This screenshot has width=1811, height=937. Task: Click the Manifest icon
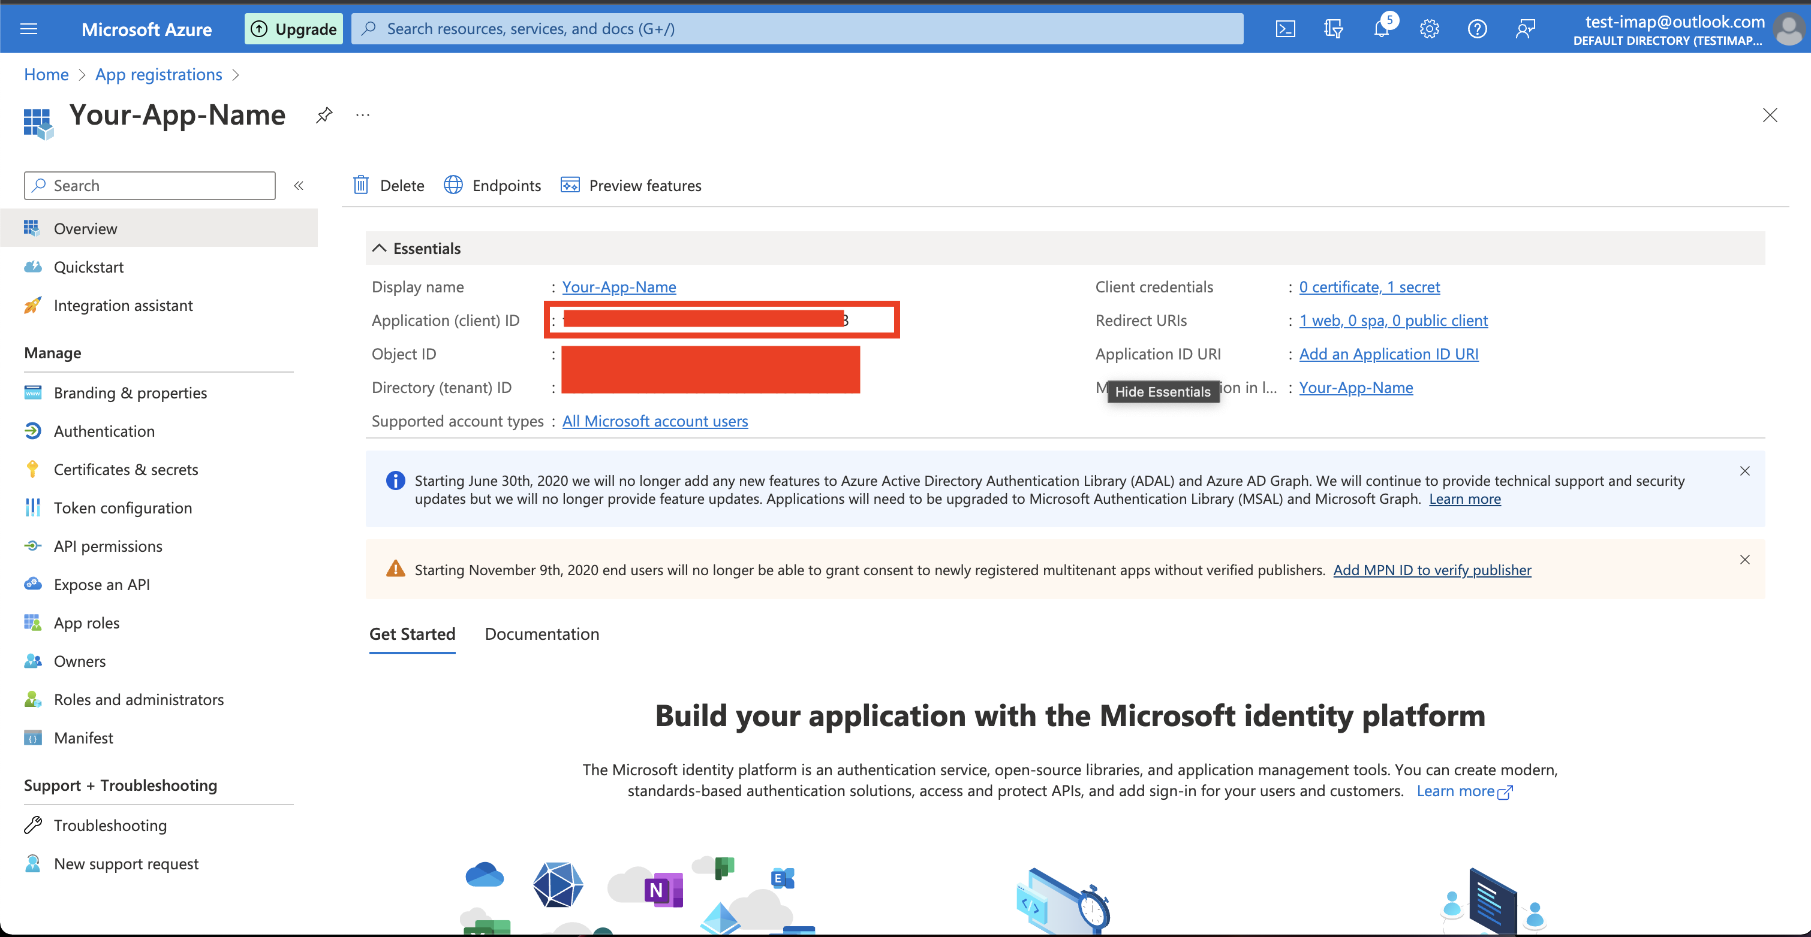(x=32, y=737)
